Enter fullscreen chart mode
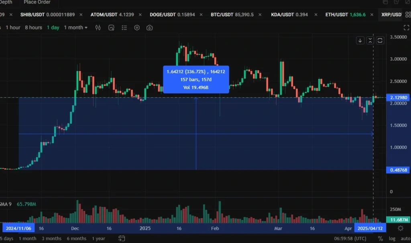 pyautogui.click(x=406, y=28)
